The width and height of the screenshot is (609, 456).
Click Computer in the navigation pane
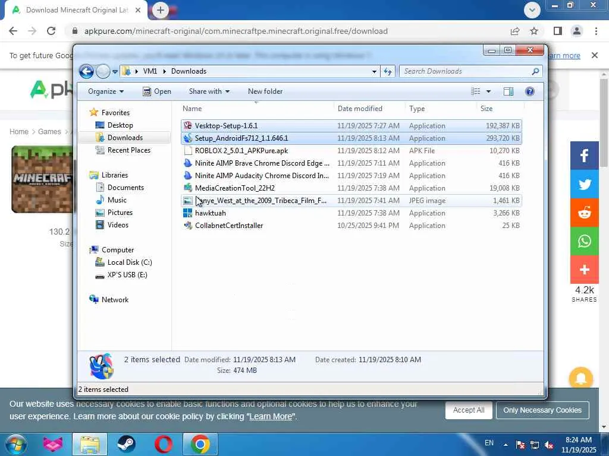118,250
